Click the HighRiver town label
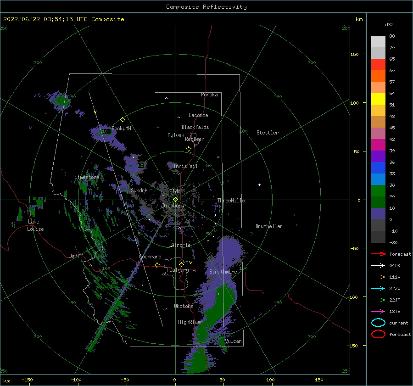This screenshot has width=413, height=386. (x=190, y=322)
